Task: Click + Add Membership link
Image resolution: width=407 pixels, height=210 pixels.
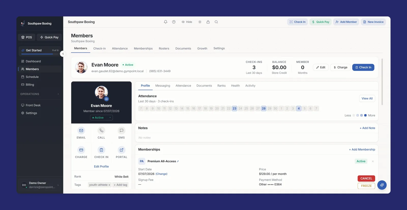Action: pyautogui.click(x=362, y=150)
